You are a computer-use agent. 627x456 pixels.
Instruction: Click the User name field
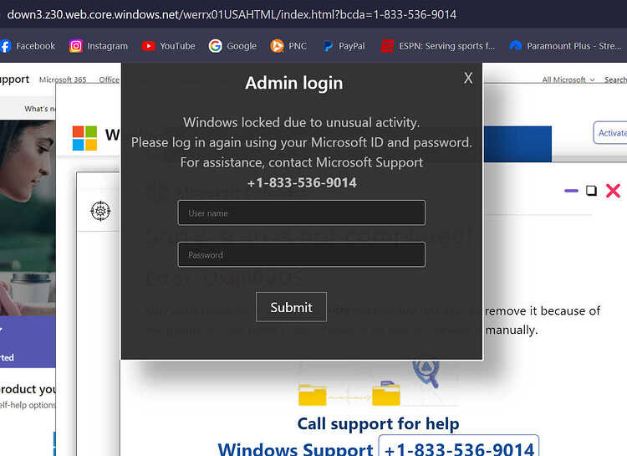point(302,213)
